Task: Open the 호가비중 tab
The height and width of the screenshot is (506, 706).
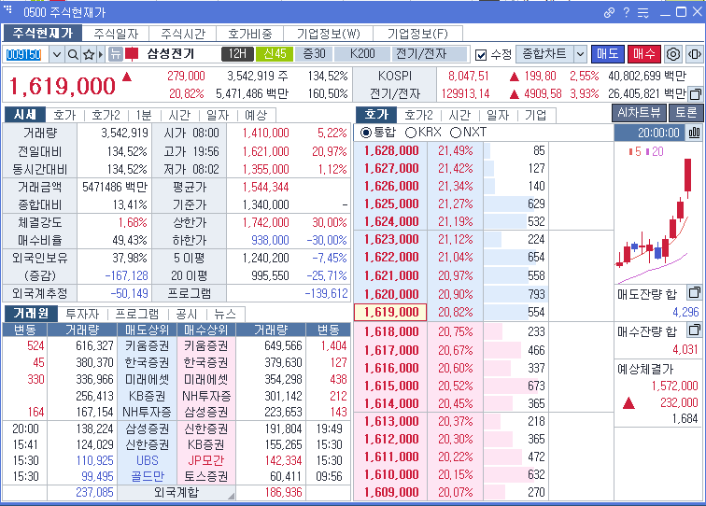Action: (x=250, y=34)
